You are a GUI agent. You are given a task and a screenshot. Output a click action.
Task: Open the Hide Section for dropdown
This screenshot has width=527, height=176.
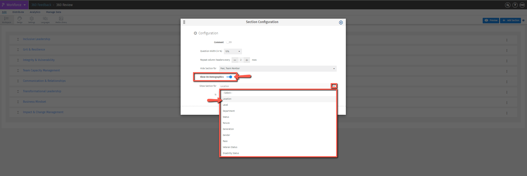point(278,68)
